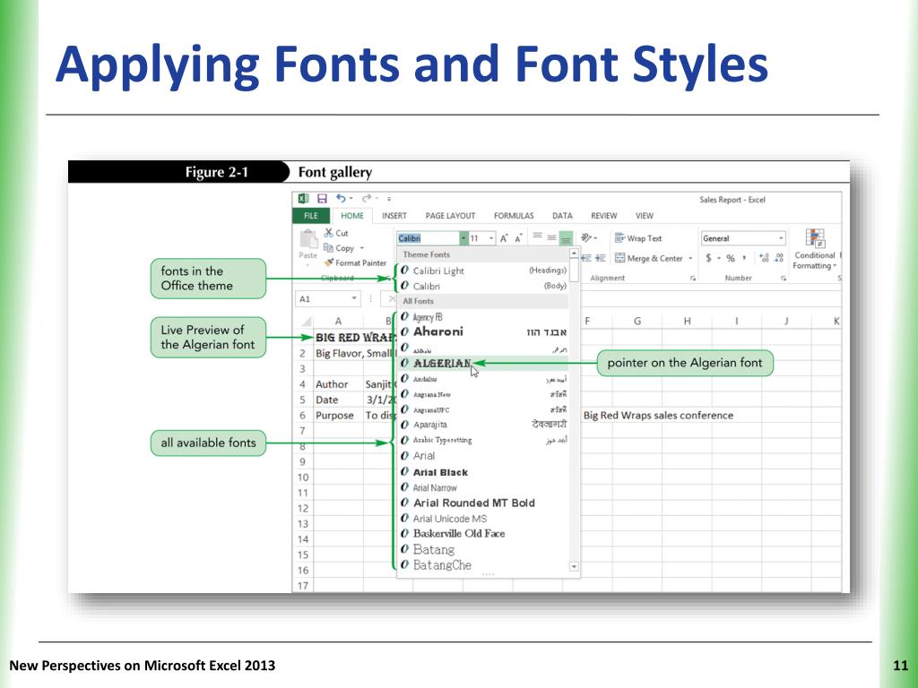
Task: Switch to the VIEW tab
Action: [x=644, y=216]
